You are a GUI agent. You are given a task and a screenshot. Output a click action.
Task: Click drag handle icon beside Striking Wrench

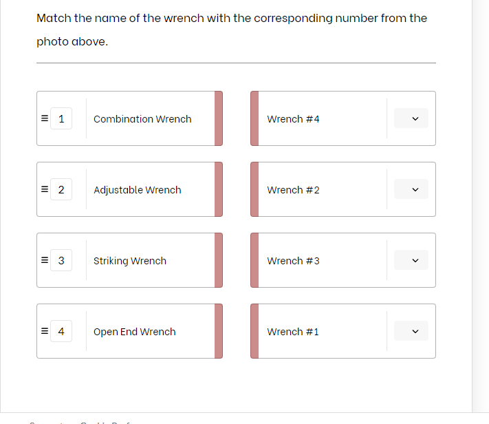point(44,260)
